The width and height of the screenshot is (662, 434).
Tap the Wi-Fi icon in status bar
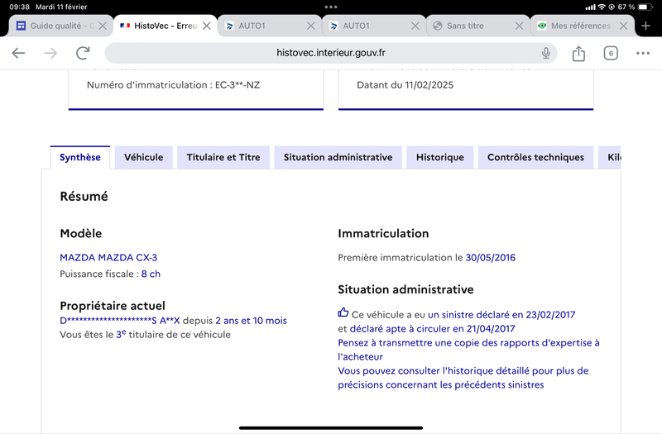tap(602, 7)
